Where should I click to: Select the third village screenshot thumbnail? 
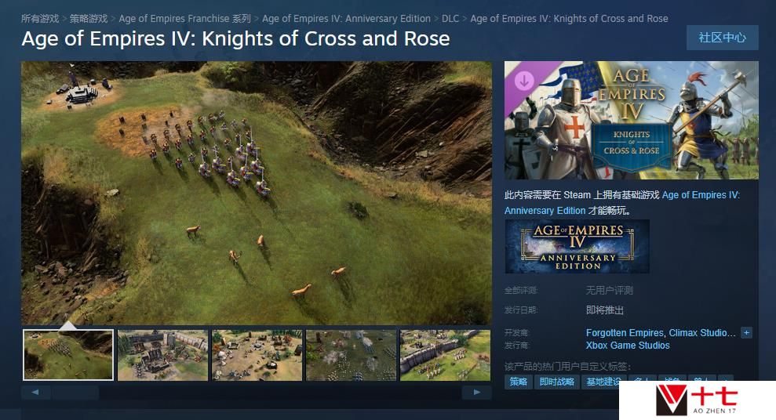(x=257, y=355)
